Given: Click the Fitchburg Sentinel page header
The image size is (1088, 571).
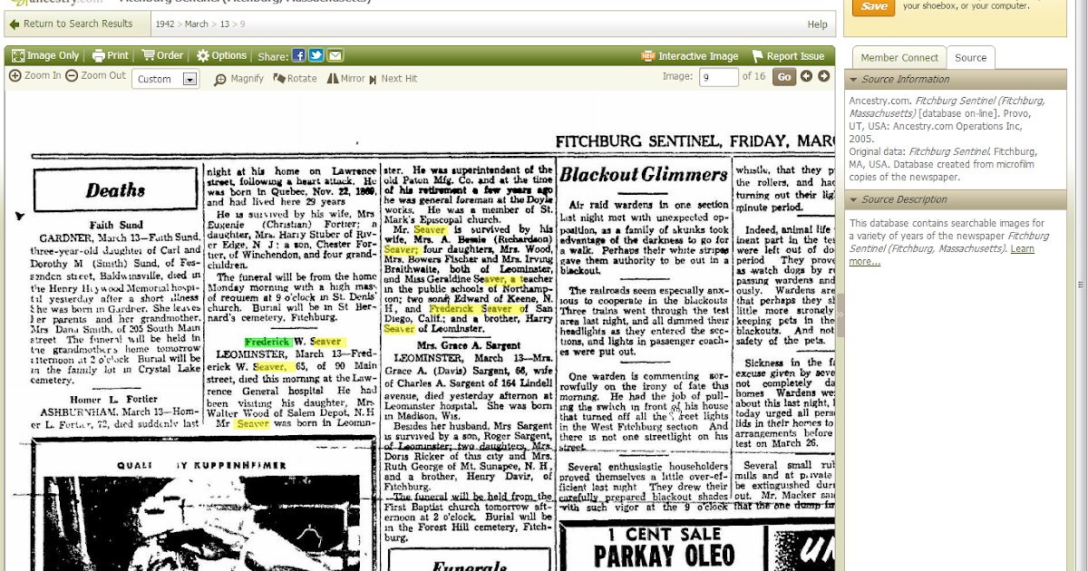Looking at the screenshot, I should [x=695, y=142].
